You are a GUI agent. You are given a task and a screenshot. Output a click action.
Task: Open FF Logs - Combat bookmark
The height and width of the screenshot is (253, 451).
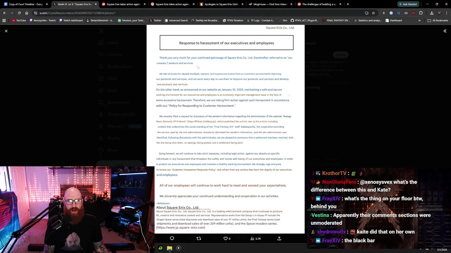pos(260,20)
